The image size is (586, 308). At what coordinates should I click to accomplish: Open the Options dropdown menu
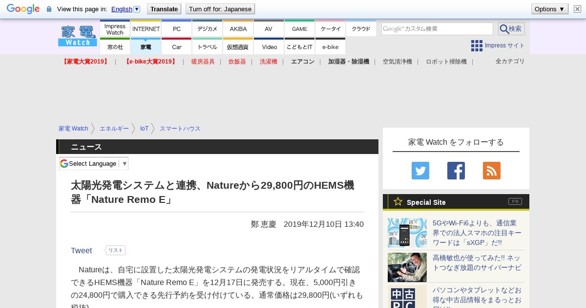pyautogui.click(x=549, y=9)
